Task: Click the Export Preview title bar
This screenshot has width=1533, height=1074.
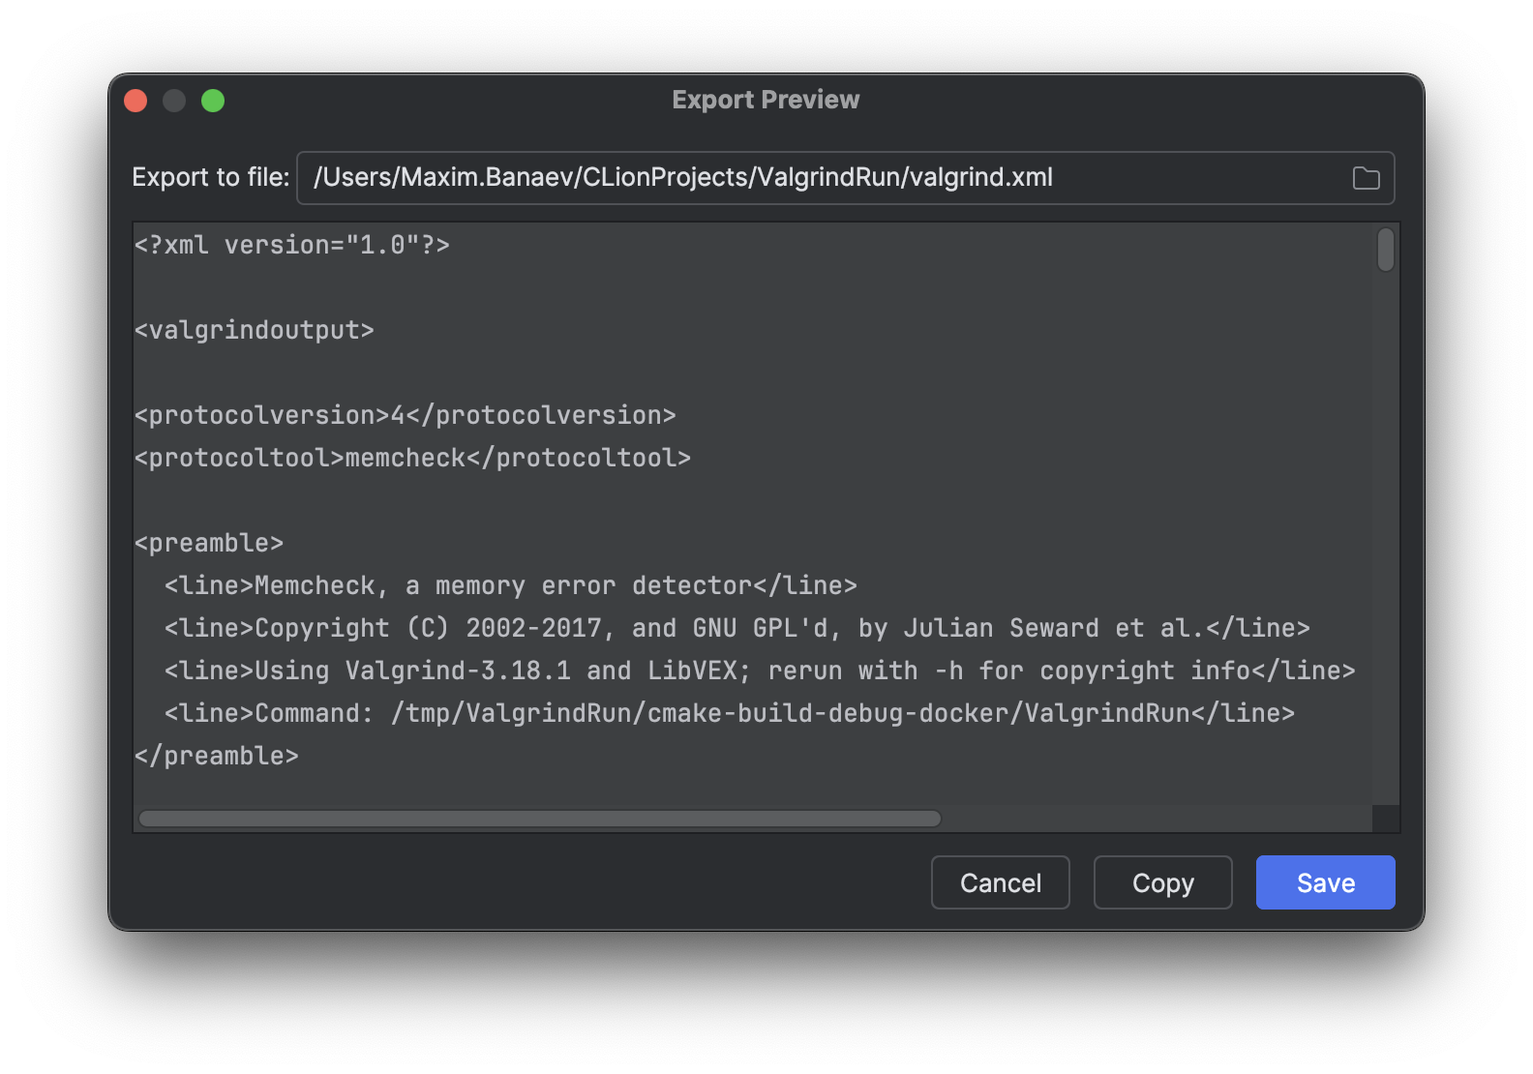Action: (765, 100)
